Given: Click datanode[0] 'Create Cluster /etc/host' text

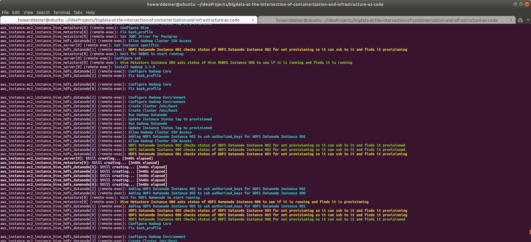Looking at the screenshot, I should tap(153, 106).
